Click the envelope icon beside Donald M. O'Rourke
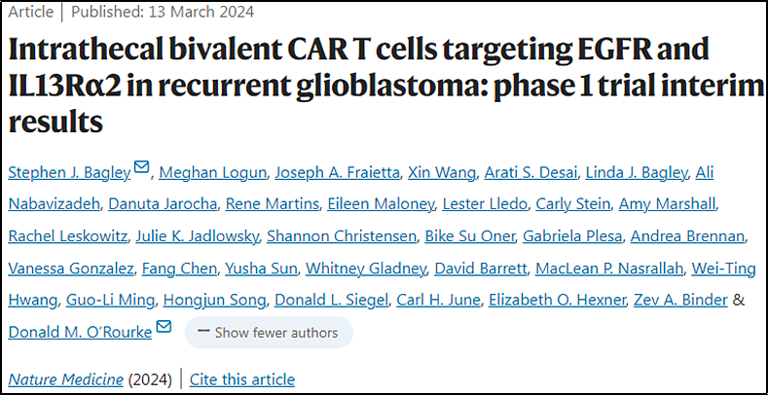This screenshot has height=395, width=768. point(164,327)
